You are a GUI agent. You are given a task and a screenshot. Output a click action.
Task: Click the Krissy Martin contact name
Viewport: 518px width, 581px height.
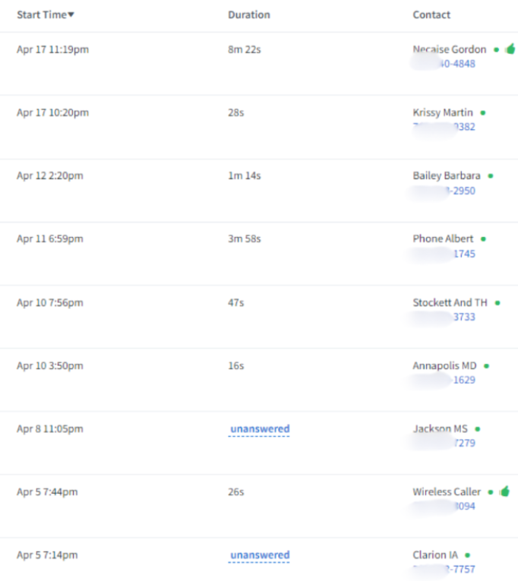[x=443, y=112]
